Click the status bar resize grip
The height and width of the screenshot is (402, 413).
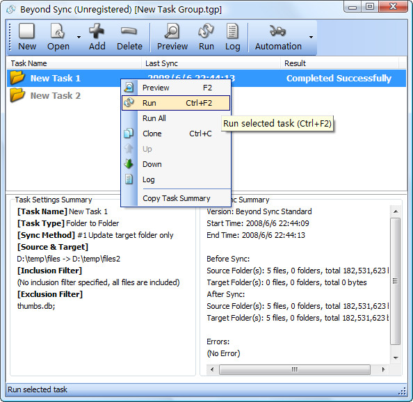coord(402,391)
